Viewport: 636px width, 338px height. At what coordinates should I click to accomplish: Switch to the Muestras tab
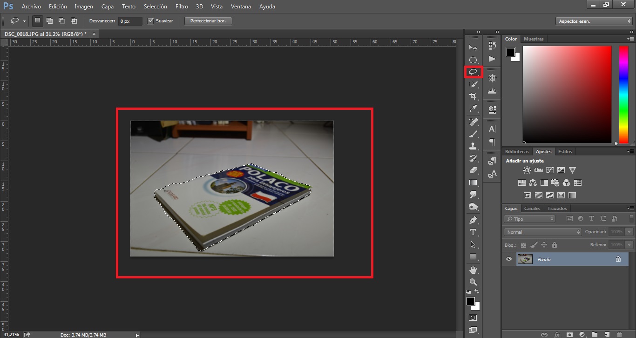click(x=534, y=39)
